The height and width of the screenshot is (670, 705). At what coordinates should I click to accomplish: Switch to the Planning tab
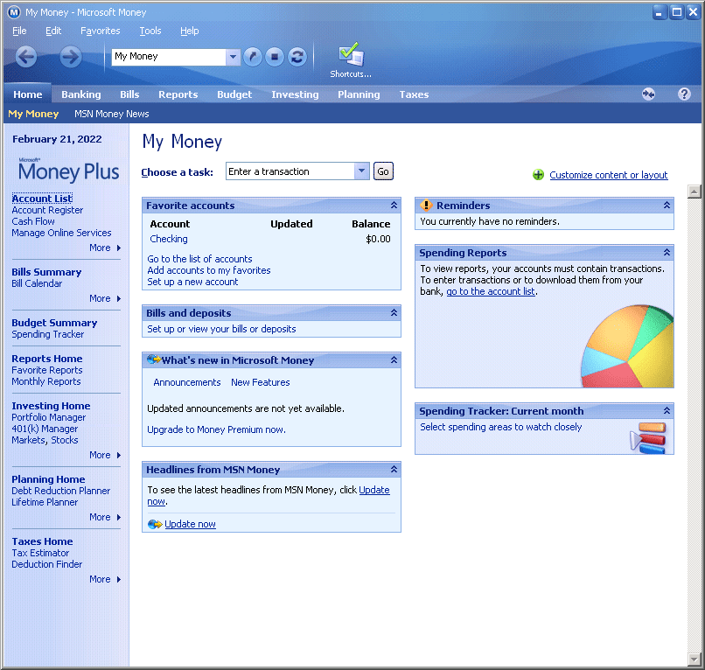pos(359,94)
